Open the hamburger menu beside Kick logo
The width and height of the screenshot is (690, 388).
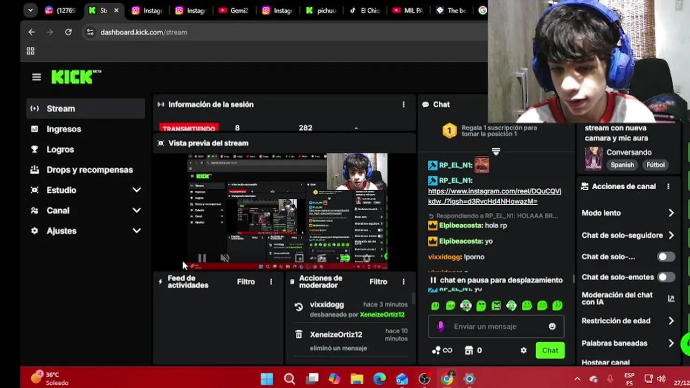[x=36, y=77]
